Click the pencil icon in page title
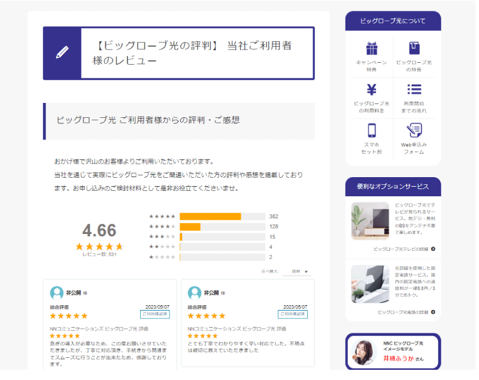479x380 pixels. point(62,53)
